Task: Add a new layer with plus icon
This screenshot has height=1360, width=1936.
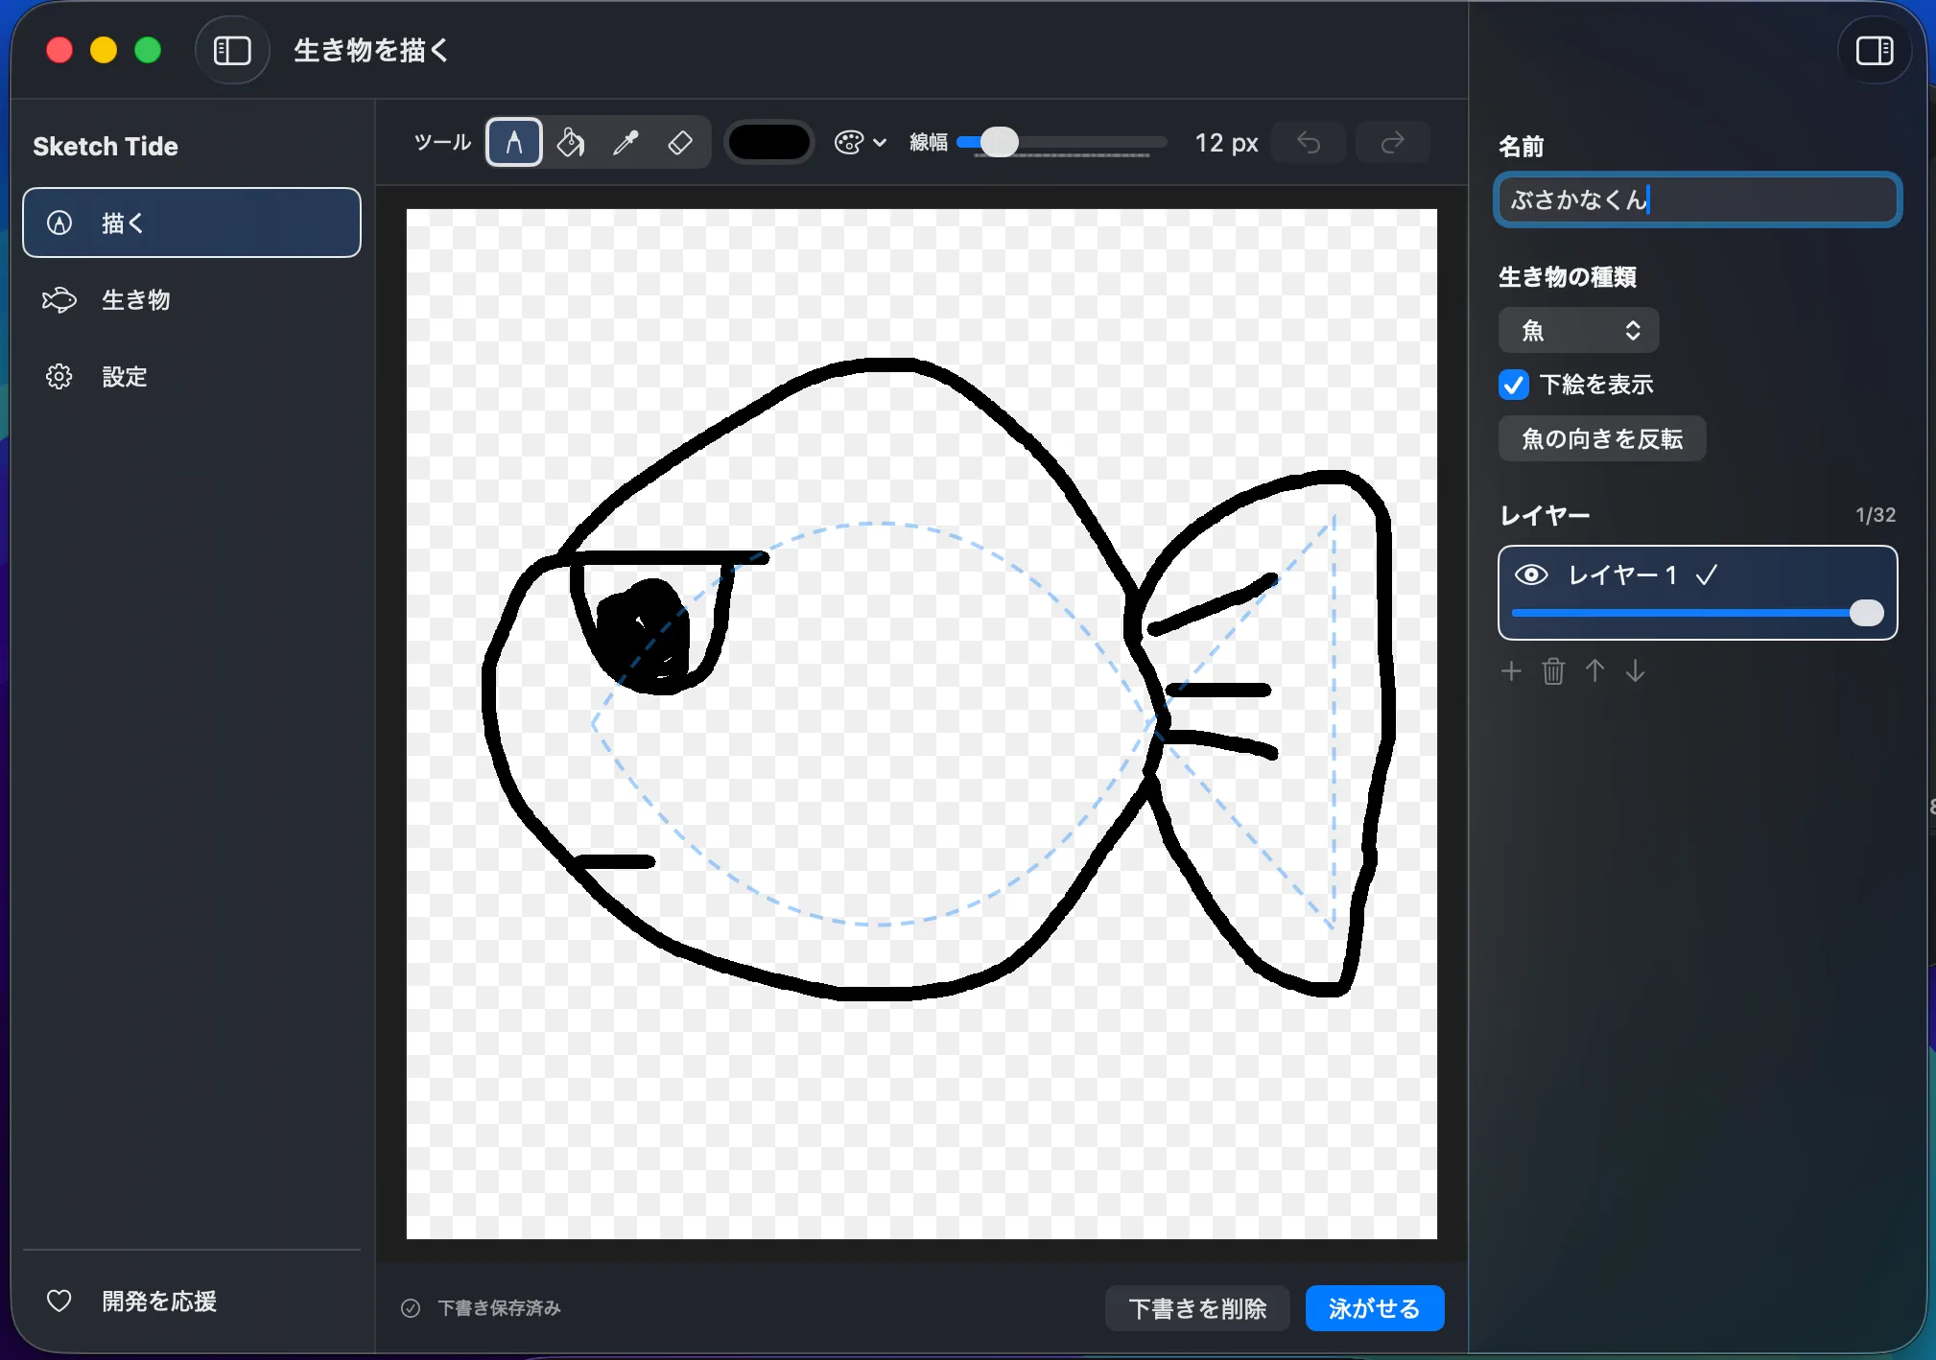Action: (1511, 670)
